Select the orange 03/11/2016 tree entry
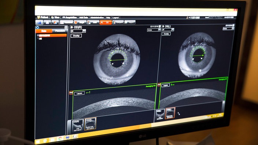Image resolution: width=258 pixels, height=145 pixels. [x=53, y=36]
